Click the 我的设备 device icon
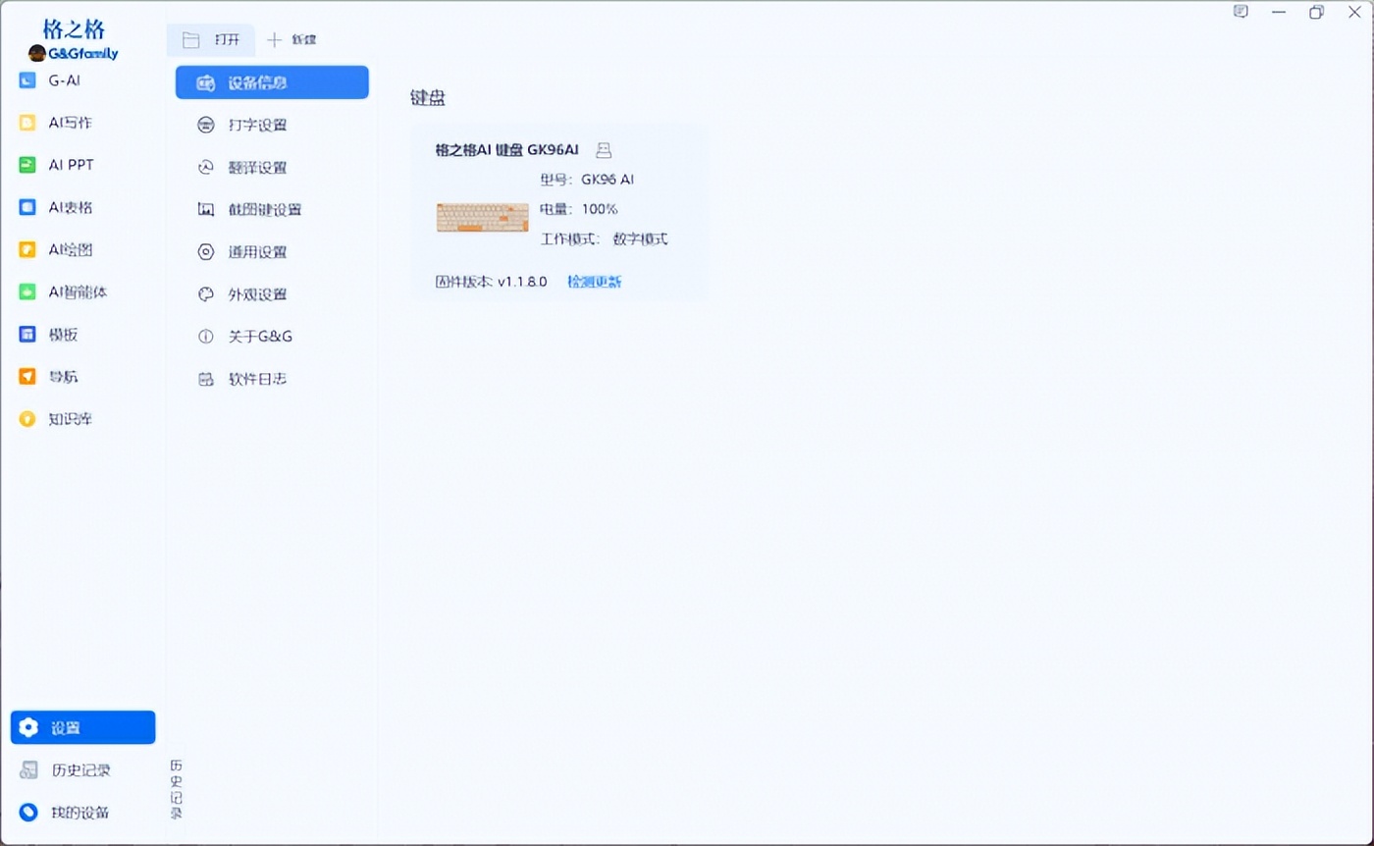1374x846 pixels. coord(28,813)
